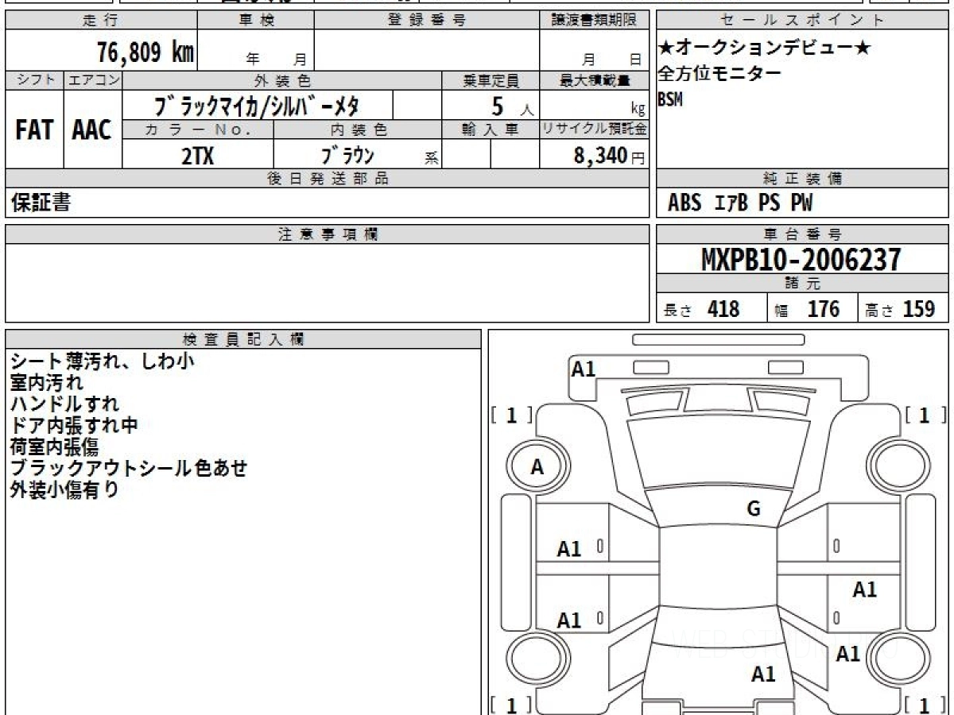Click the seating capacity value 5 人
This screenshot has width=954, height=715.
click(512, 106)
